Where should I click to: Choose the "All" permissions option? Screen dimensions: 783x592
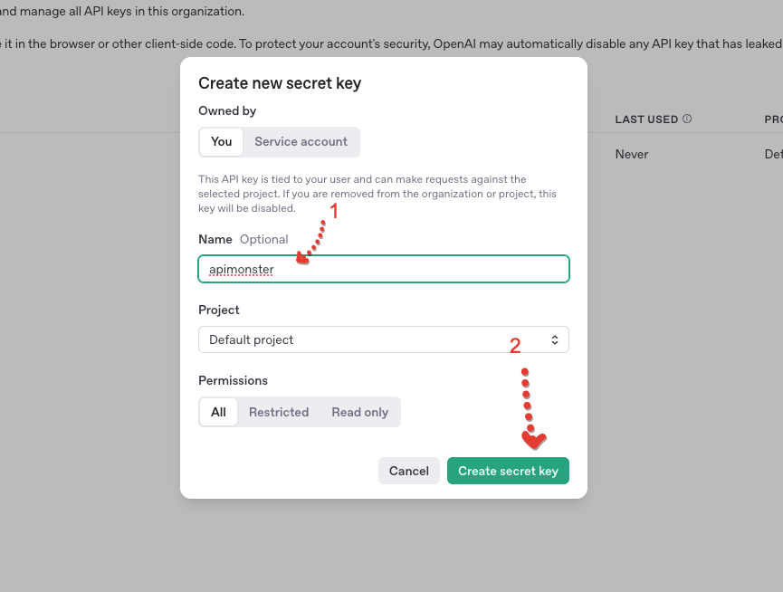(x=218, y=412)
